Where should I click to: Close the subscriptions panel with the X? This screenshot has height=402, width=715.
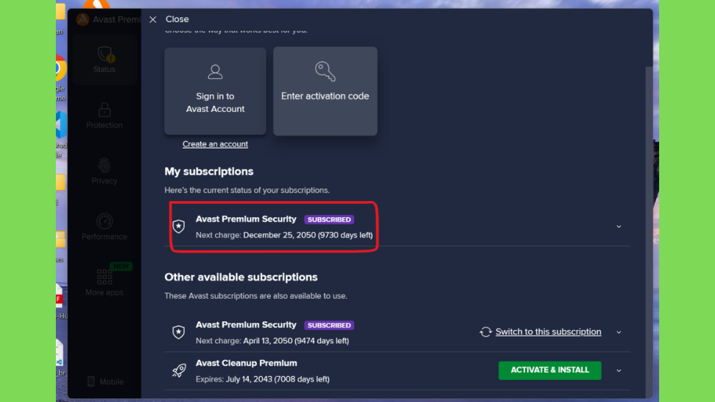click(153, 19)
